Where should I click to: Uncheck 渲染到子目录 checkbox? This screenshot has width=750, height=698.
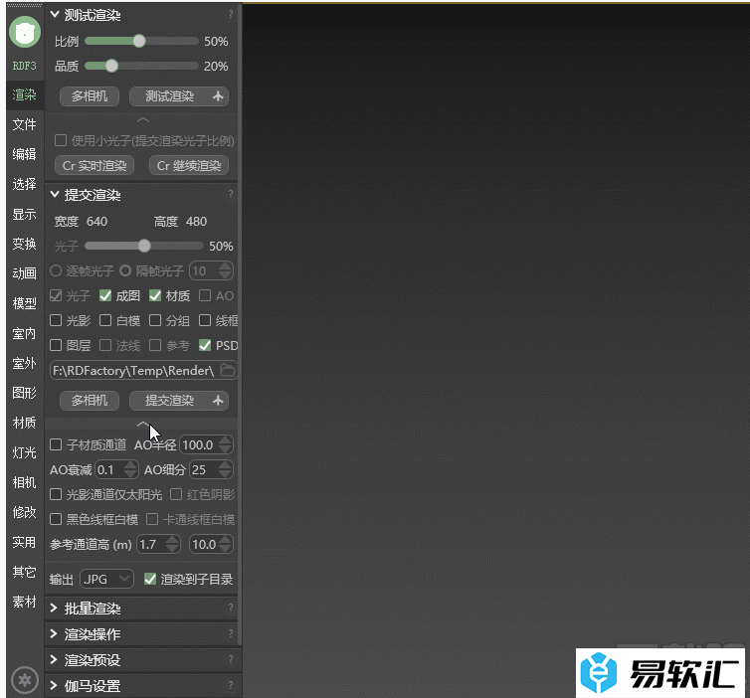tap(150, 579)
